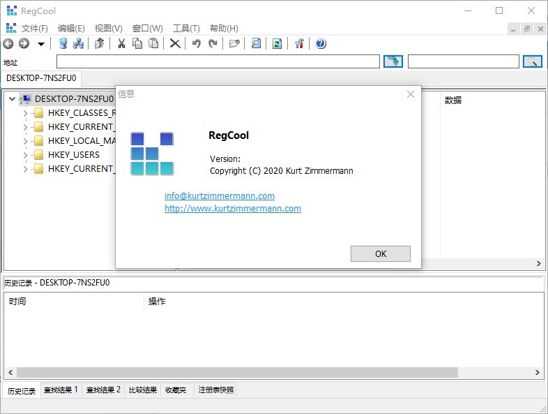Switch to the 注册表快照 tab
The width and height of the screenshot is (548, 414).
click(215, 390)
